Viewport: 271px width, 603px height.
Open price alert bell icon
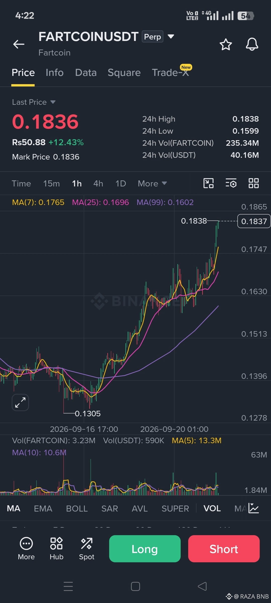[x=252, y=44]
